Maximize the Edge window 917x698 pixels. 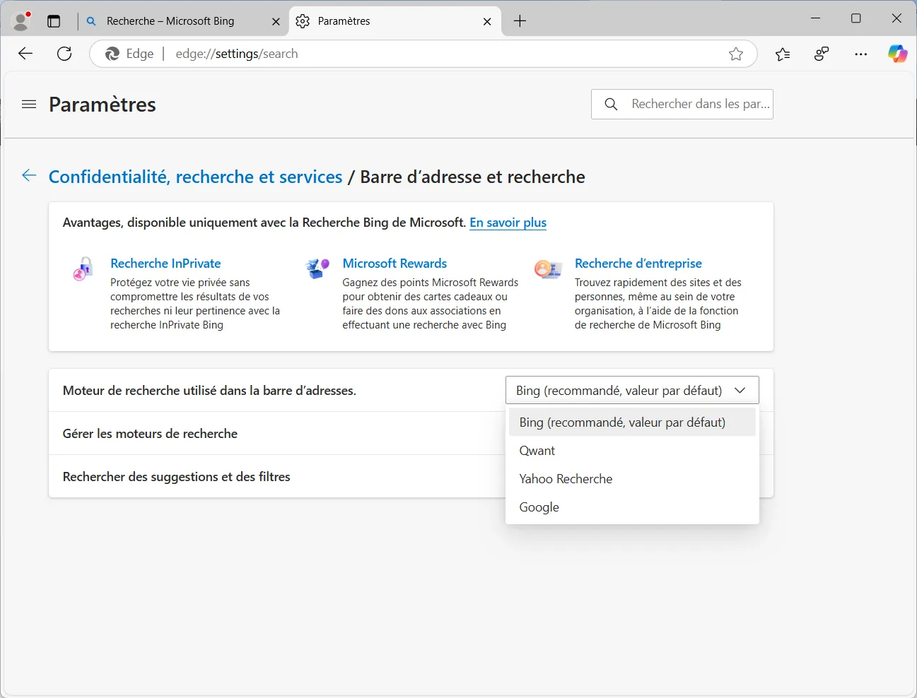(856, 18)
